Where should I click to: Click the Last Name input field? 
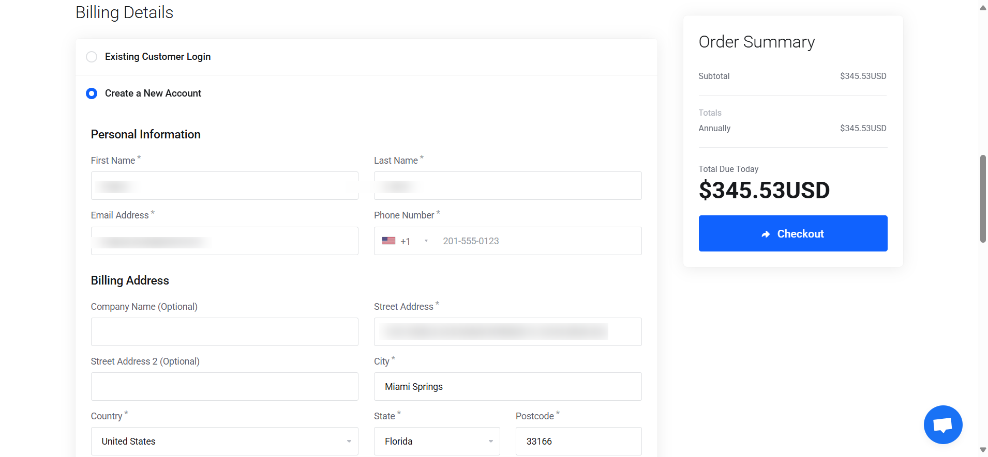click(x=507, y=186)
